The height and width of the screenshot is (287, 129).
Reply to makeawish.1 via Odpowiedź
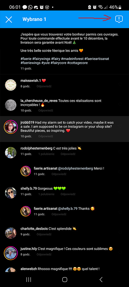point(44,86)
